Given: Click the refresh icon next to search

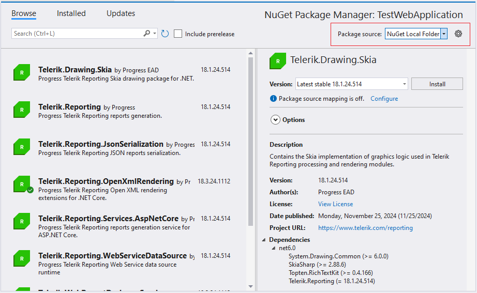Looking at the screenshot, I should click(x=165, y=34).
